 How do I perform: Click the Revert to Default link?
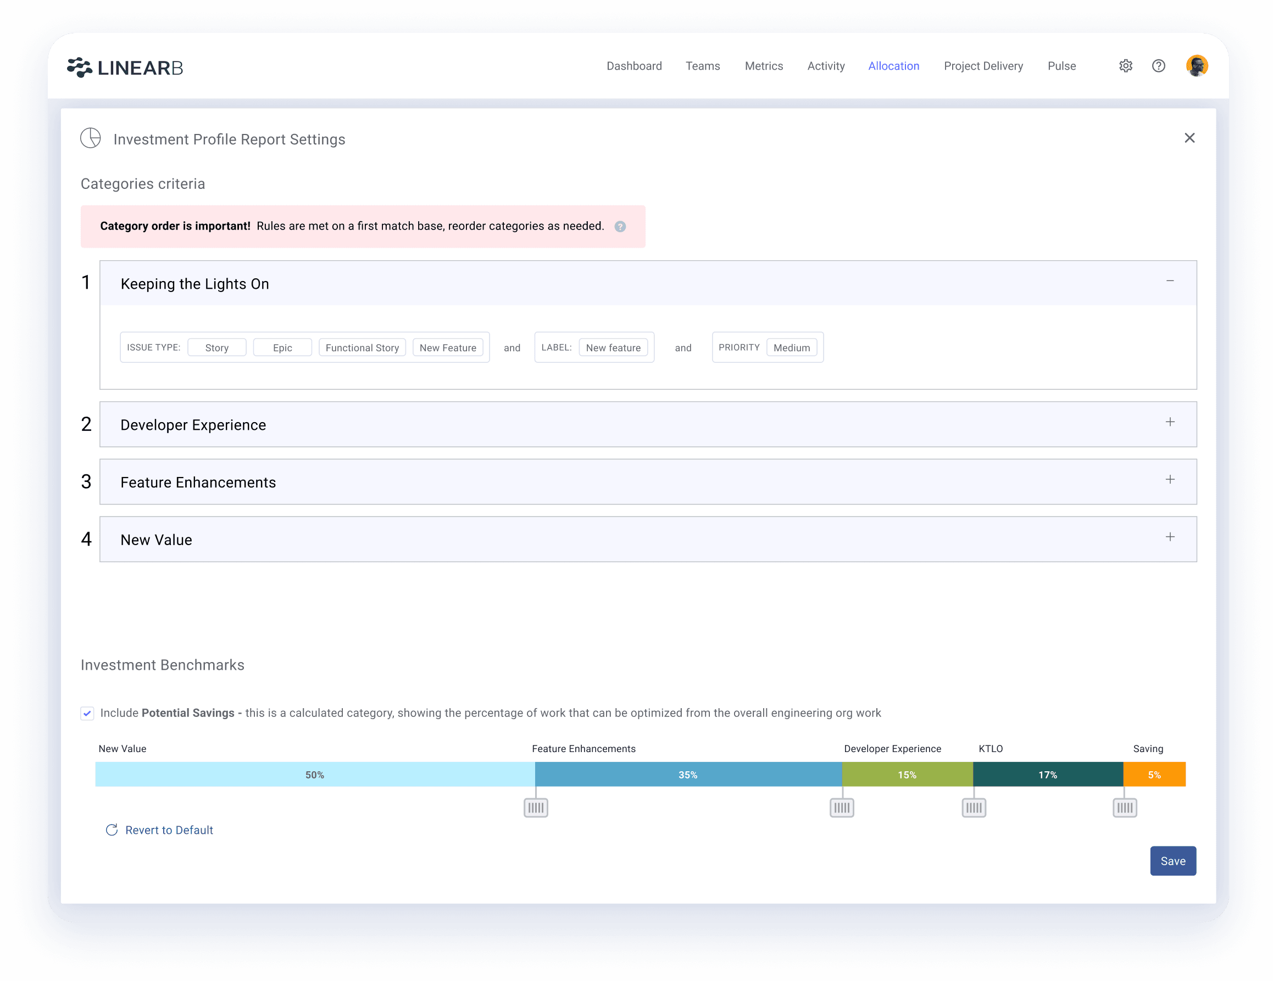tap(159, 829)
